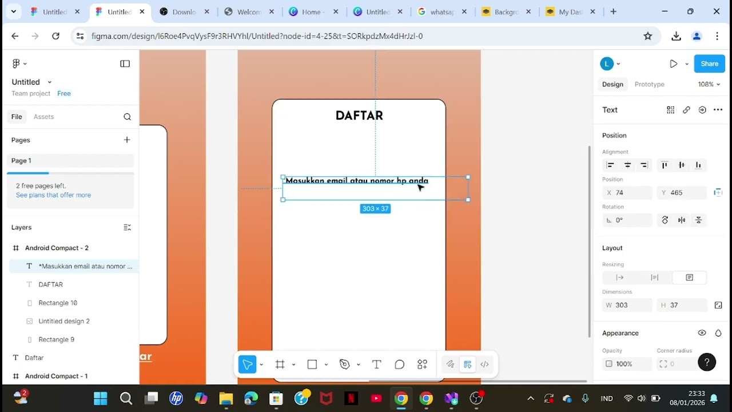Select the Pen tool

(344, 365)
